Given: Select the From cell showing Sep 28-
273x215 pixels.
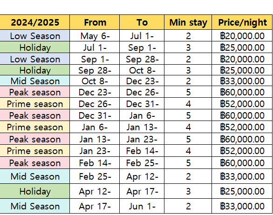Looking at the screenshot, I should coord(95,70).
